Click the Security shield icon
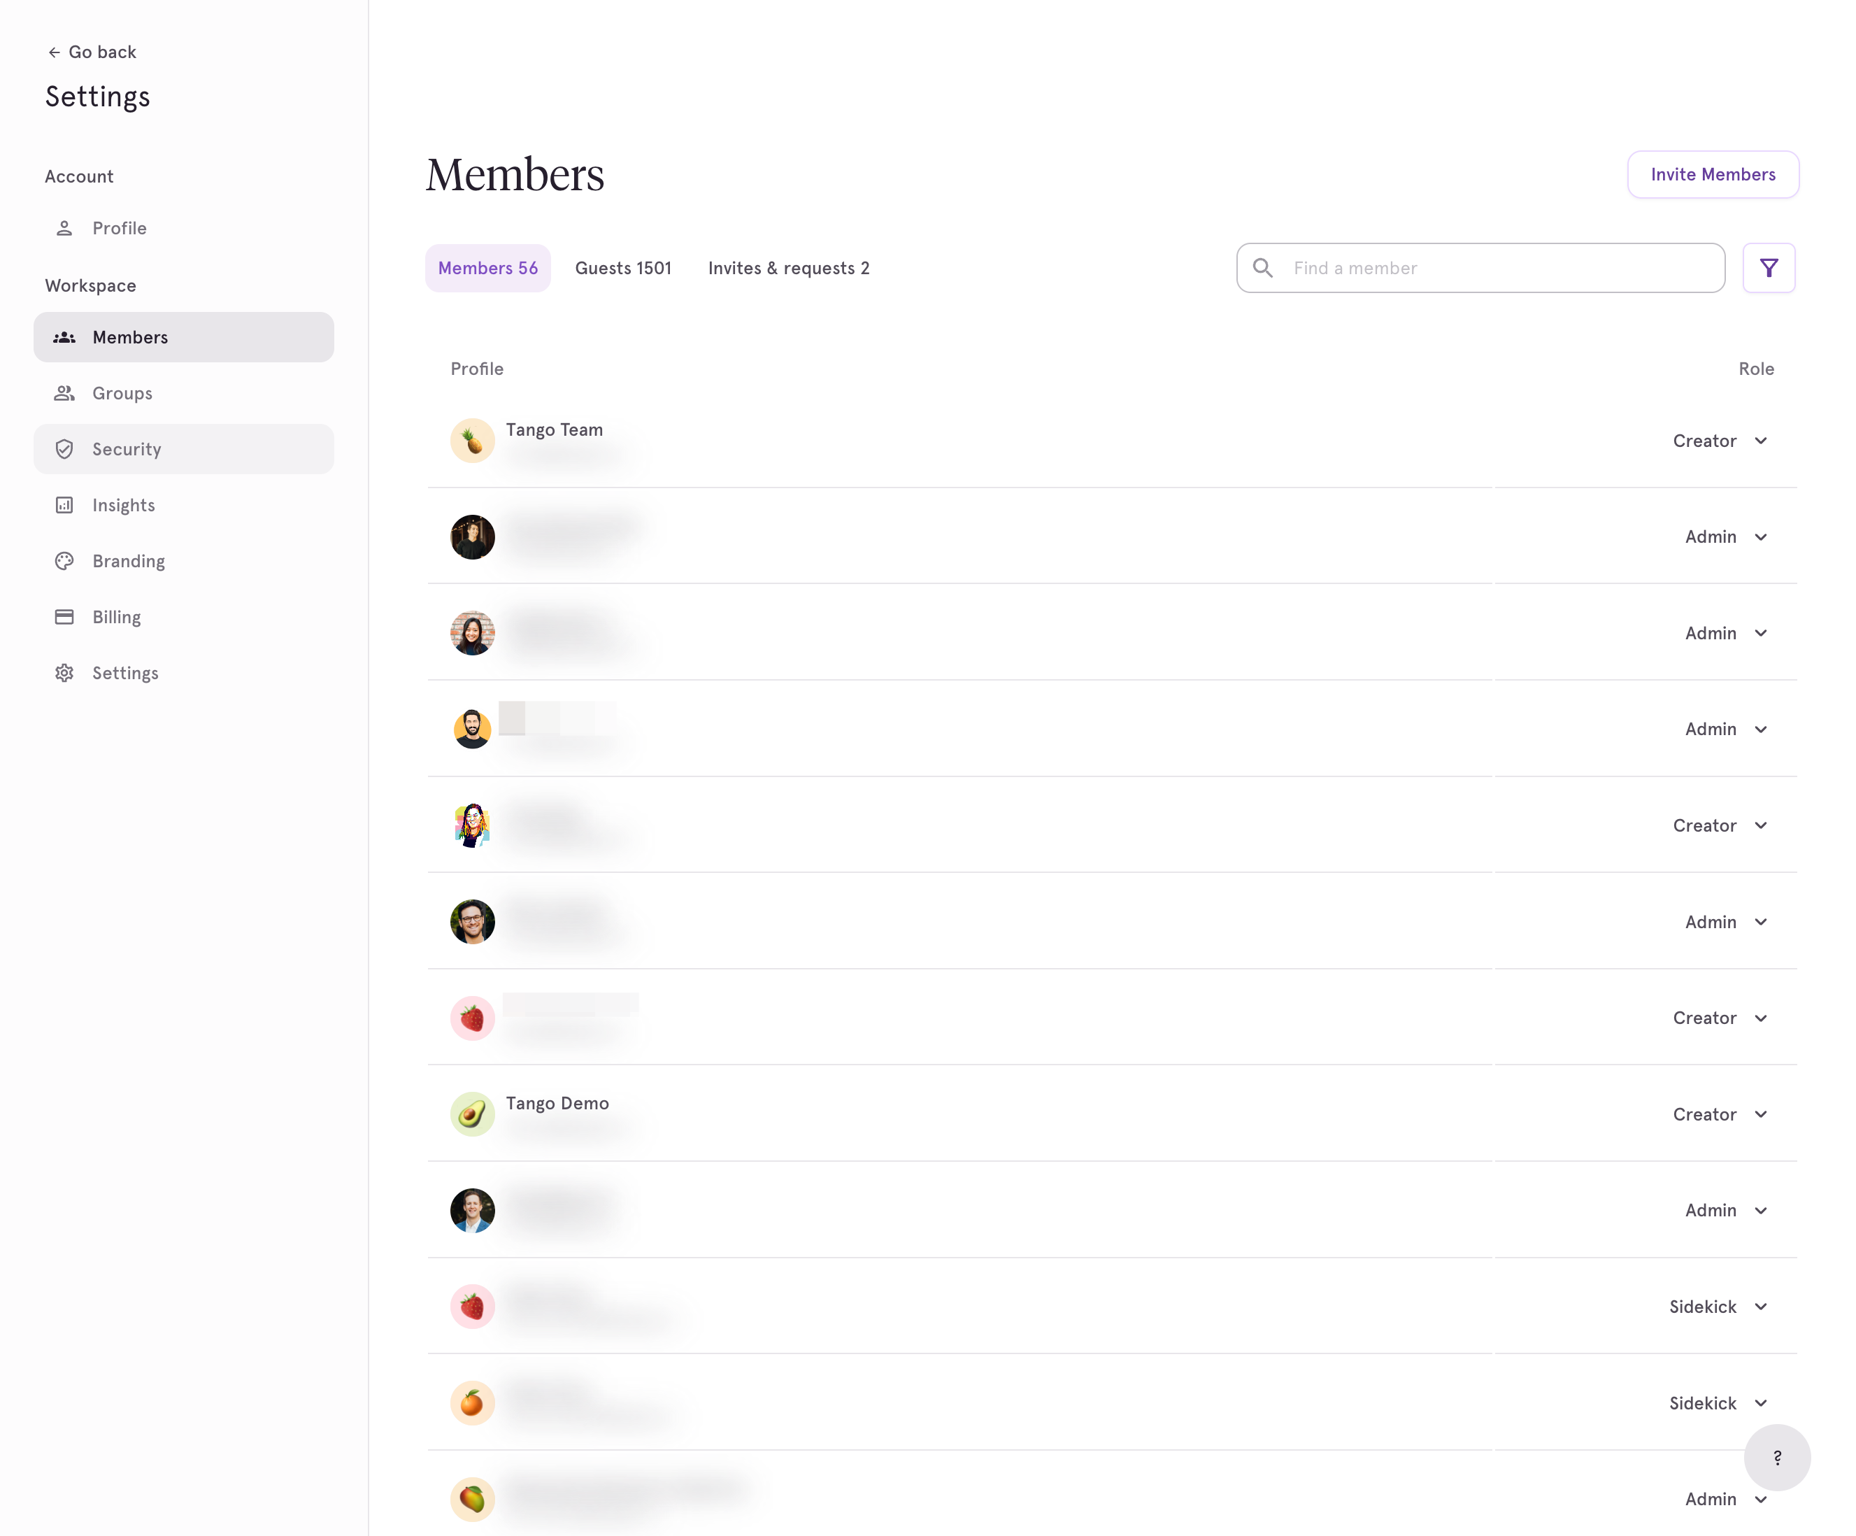This screenshot has height=1536, width=1856. 64,449
